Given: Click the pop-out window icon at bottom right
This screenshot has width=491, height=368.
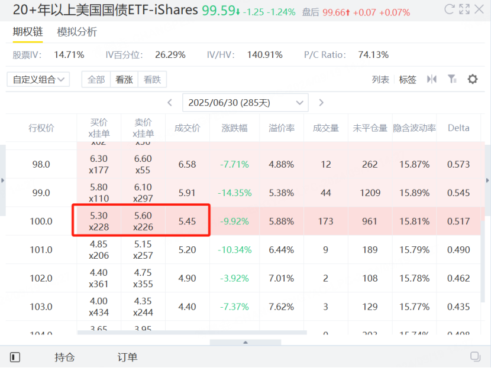Looking at the screenshot, I should (476, 356).
